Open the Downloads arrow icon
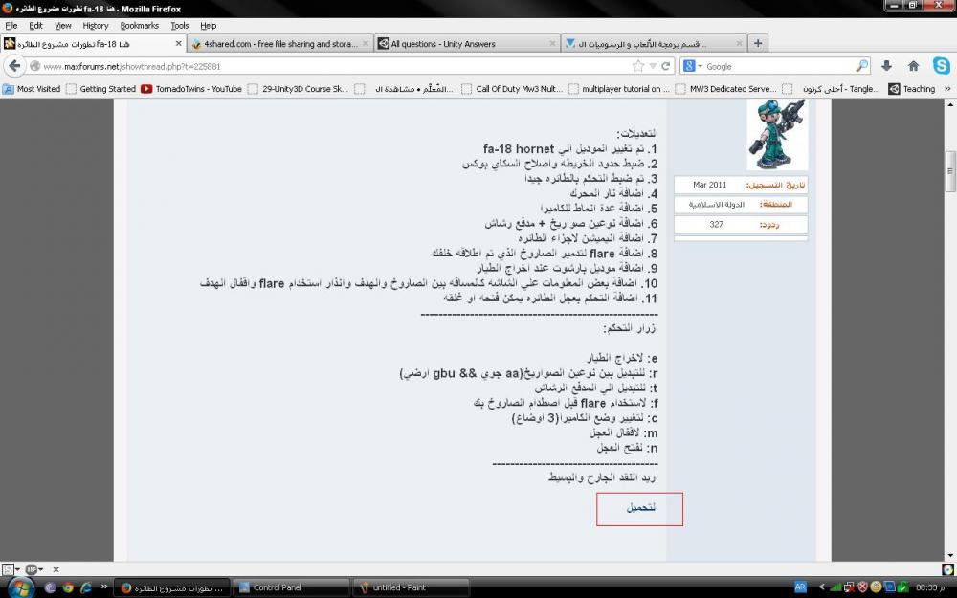Image resolution: width=957 pixels, height=598 pixels. (886, 66)
